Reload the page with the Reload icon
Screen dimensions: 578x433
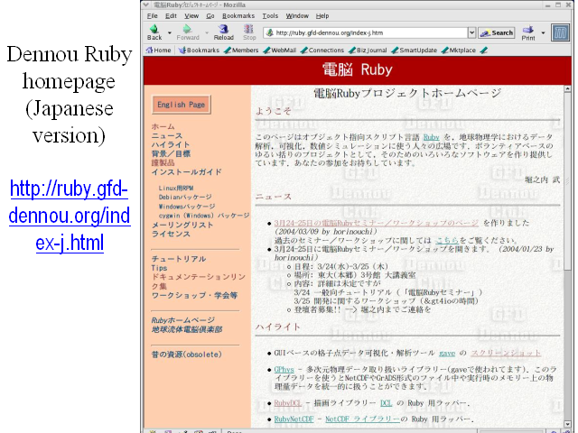[x=223, y=29]
